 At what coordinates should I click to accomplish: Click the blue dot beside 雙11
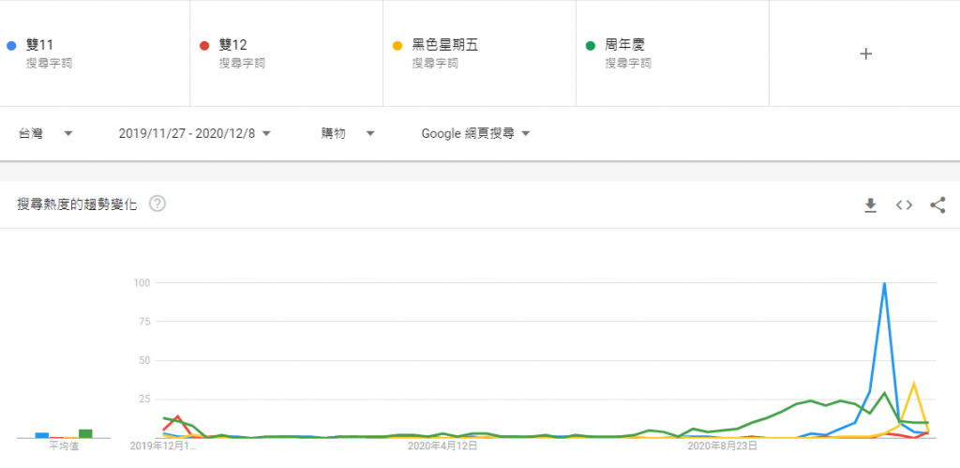coord(10,45)
